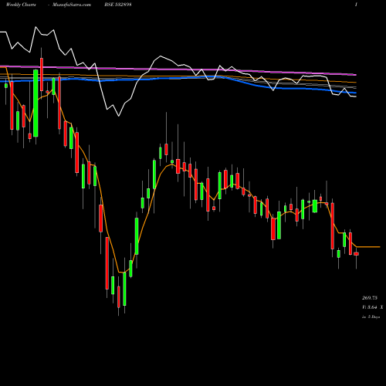Click the '269.75' price value
The image size is (386, 386).
(370, 298)
